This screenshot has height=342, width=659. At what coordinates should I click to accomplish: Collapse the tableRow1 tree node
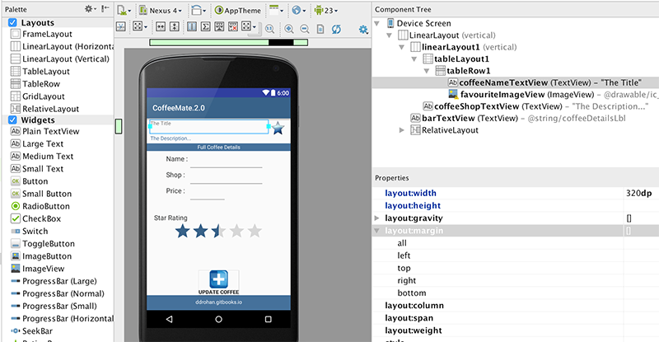(427, 71)
